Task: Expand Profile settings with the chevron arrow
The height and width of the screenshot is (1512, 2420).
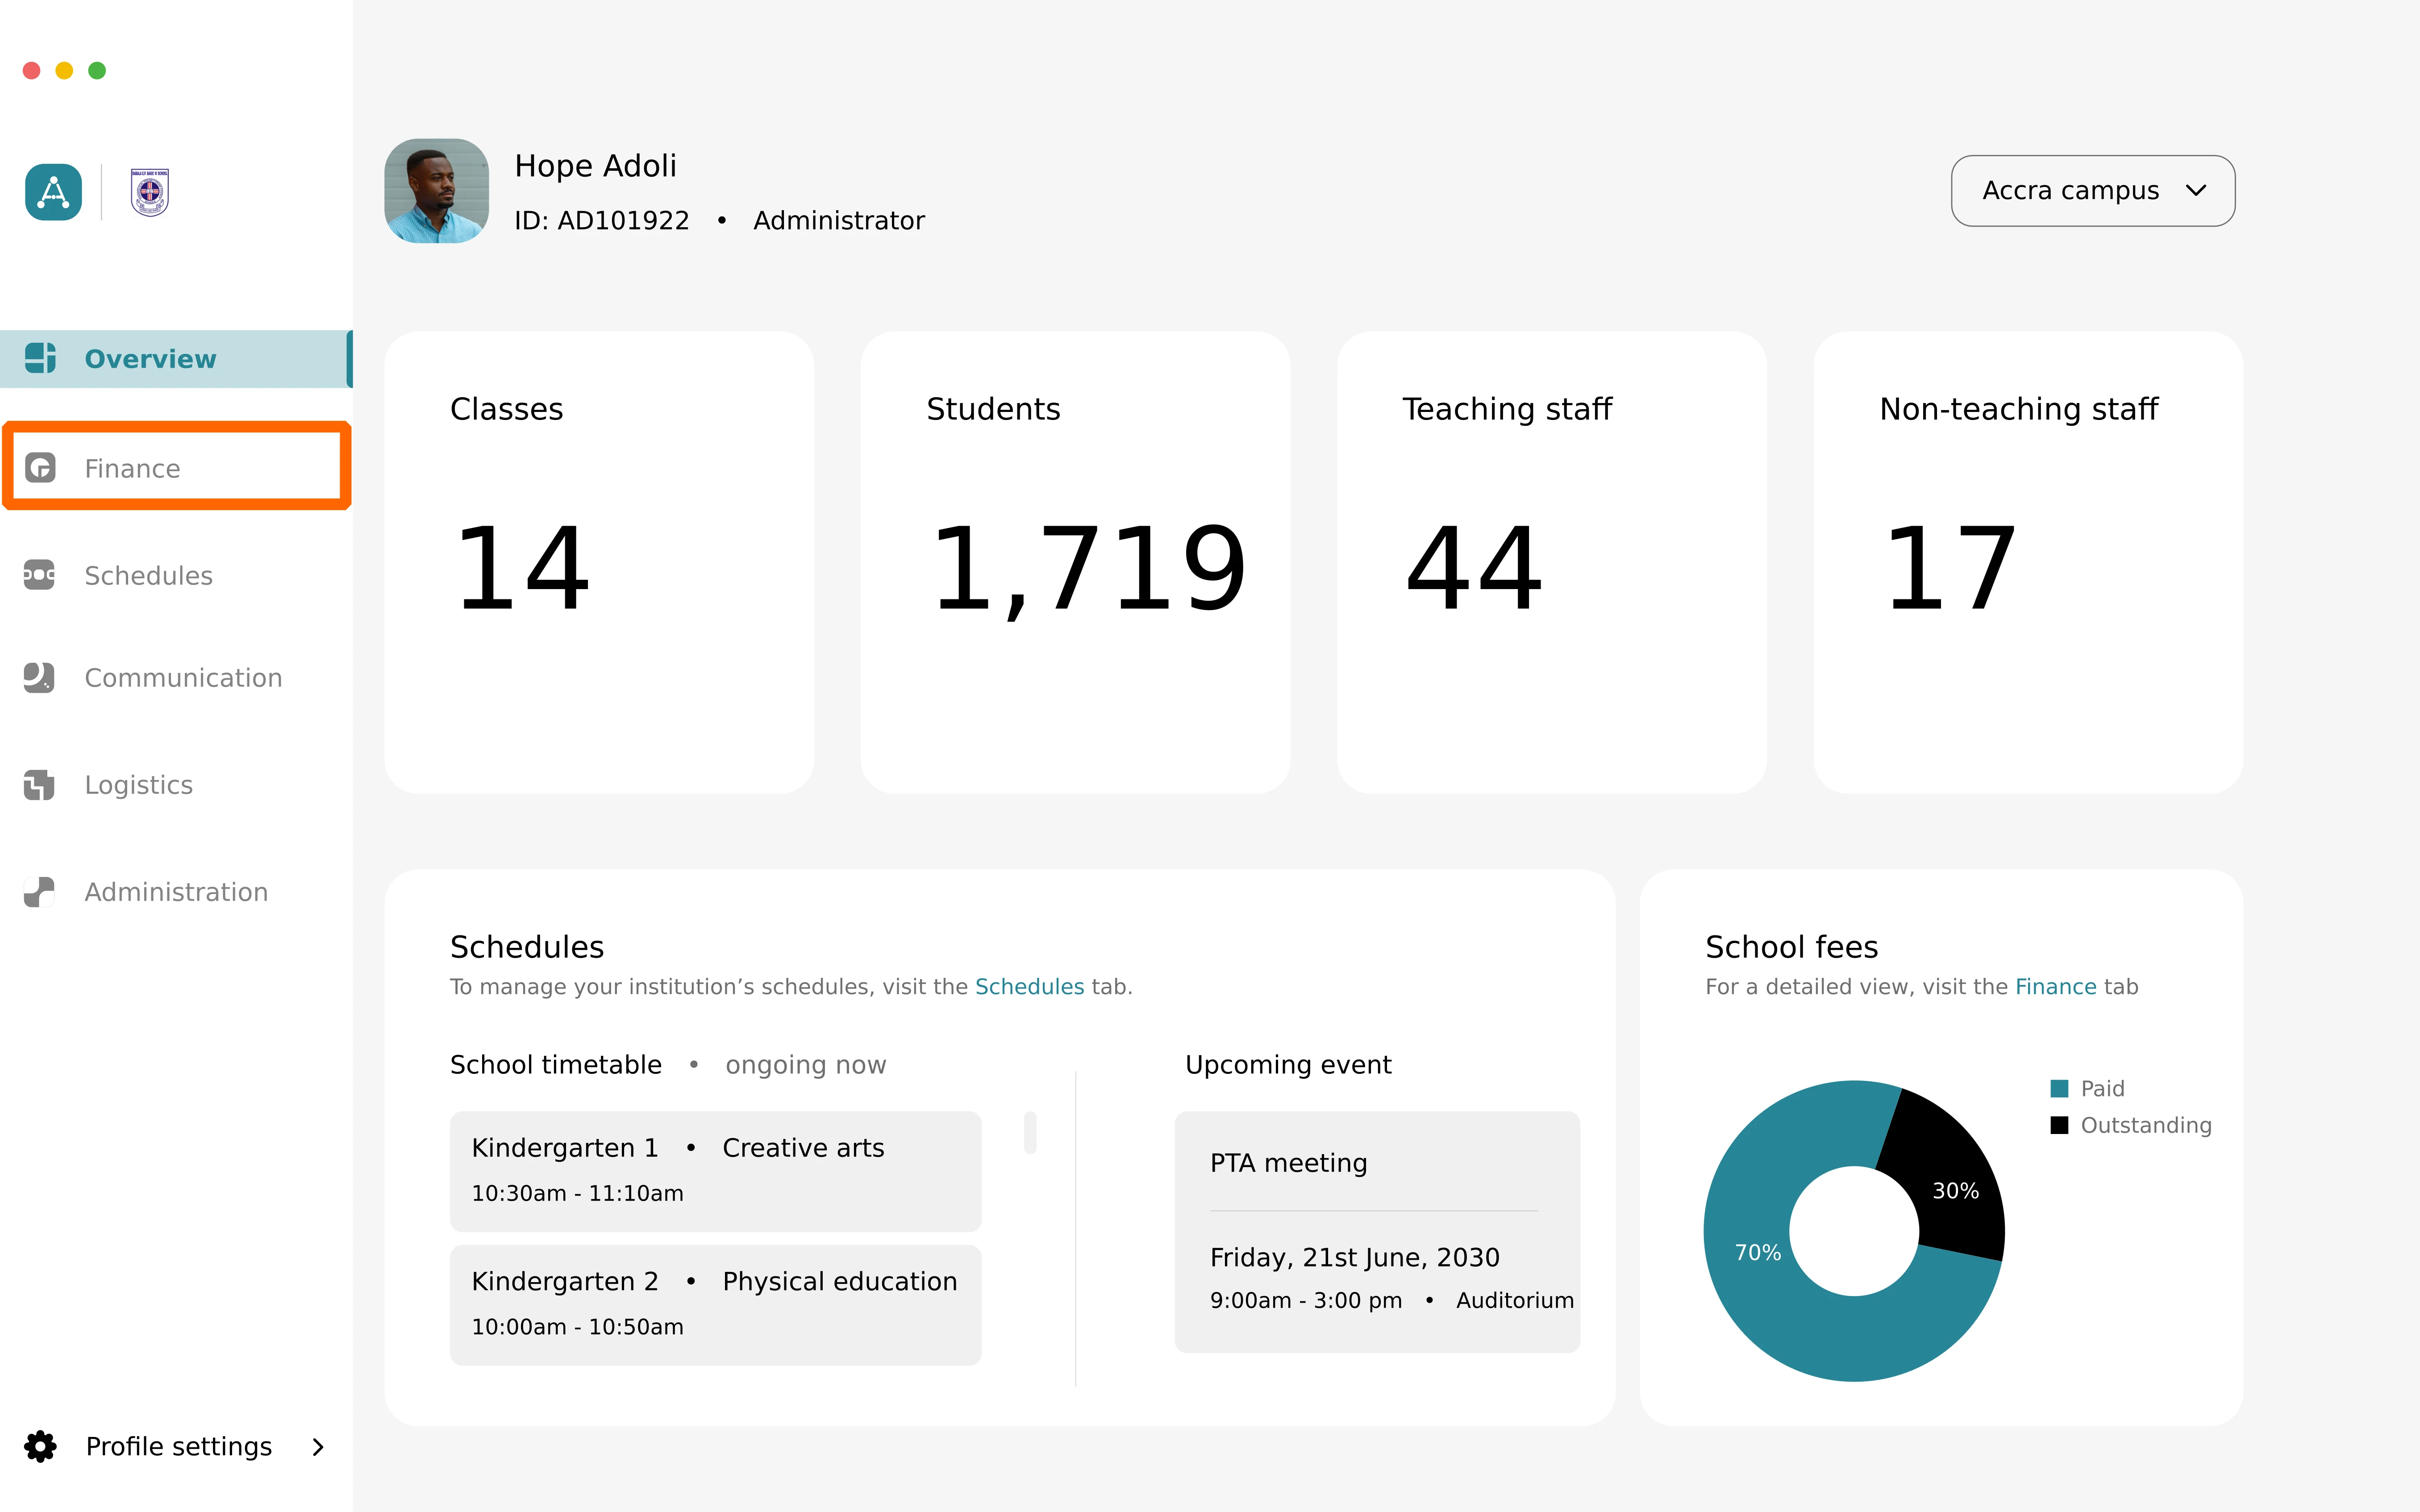Action: click(x=318, y=1447)
